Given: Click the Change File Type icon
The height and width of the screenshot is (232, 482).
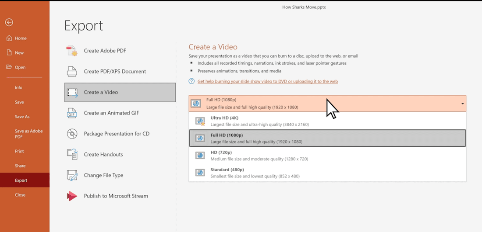Looking at the screenshot, I should pyautogui.click(x=72, y=175).
